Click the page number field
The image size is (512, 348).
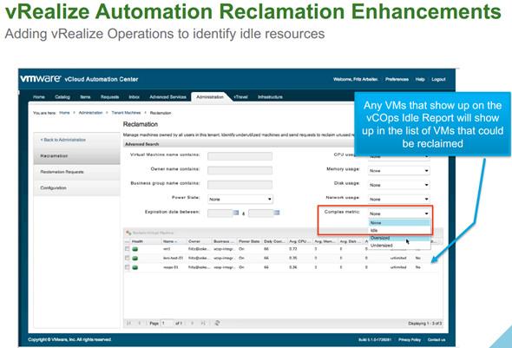coord(167,323)
